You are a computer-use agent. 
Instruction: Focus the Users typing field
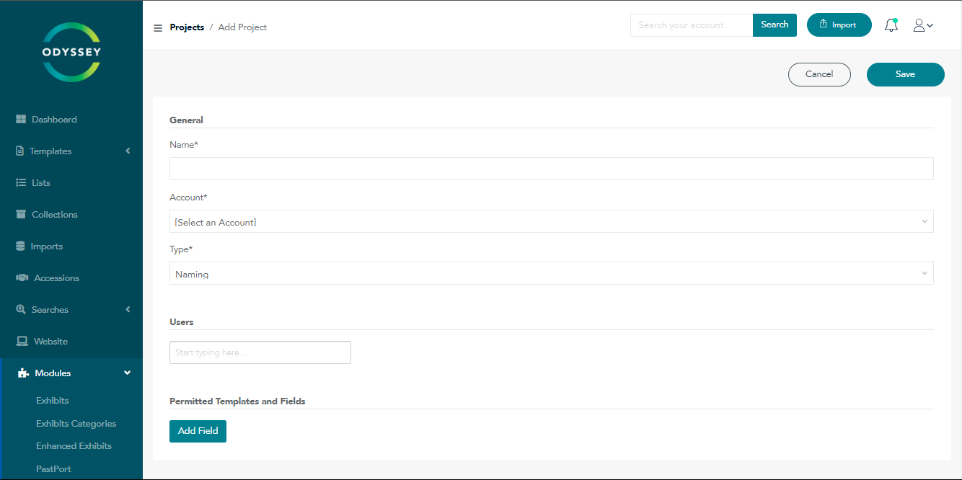pos(260,352)
